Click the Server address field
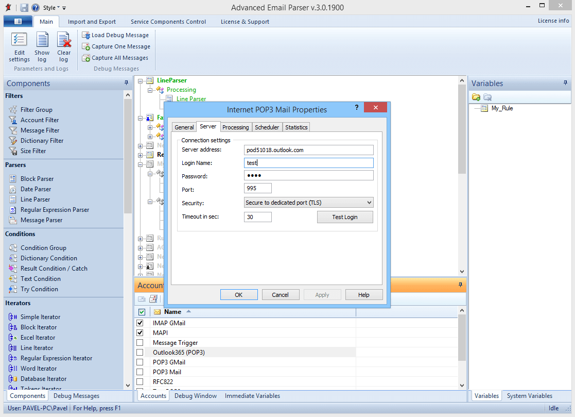575x417 pixels. coord(309,150)
